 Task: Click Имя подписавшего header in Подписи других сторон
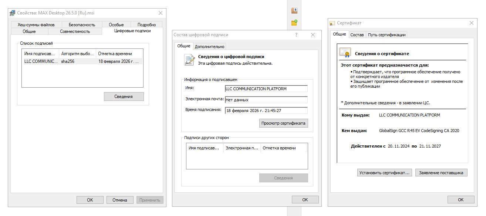[x=205, y=148]
